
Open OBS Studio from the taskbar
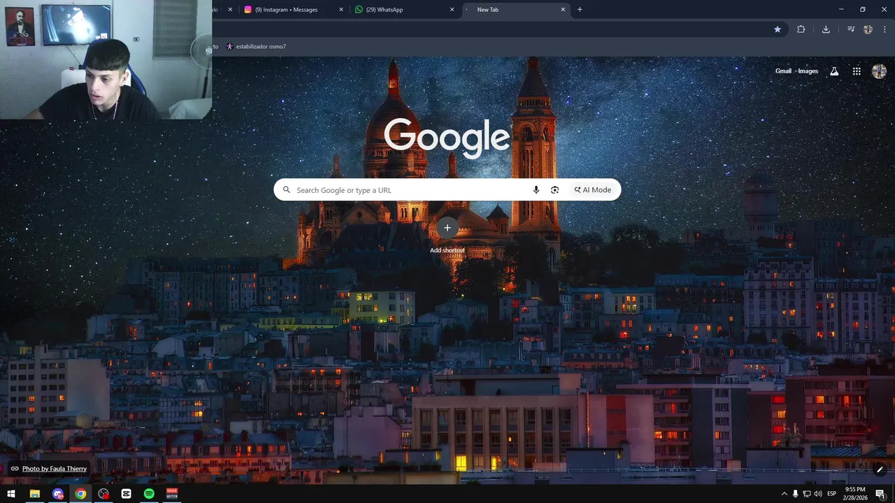click(x=103, y=494)
